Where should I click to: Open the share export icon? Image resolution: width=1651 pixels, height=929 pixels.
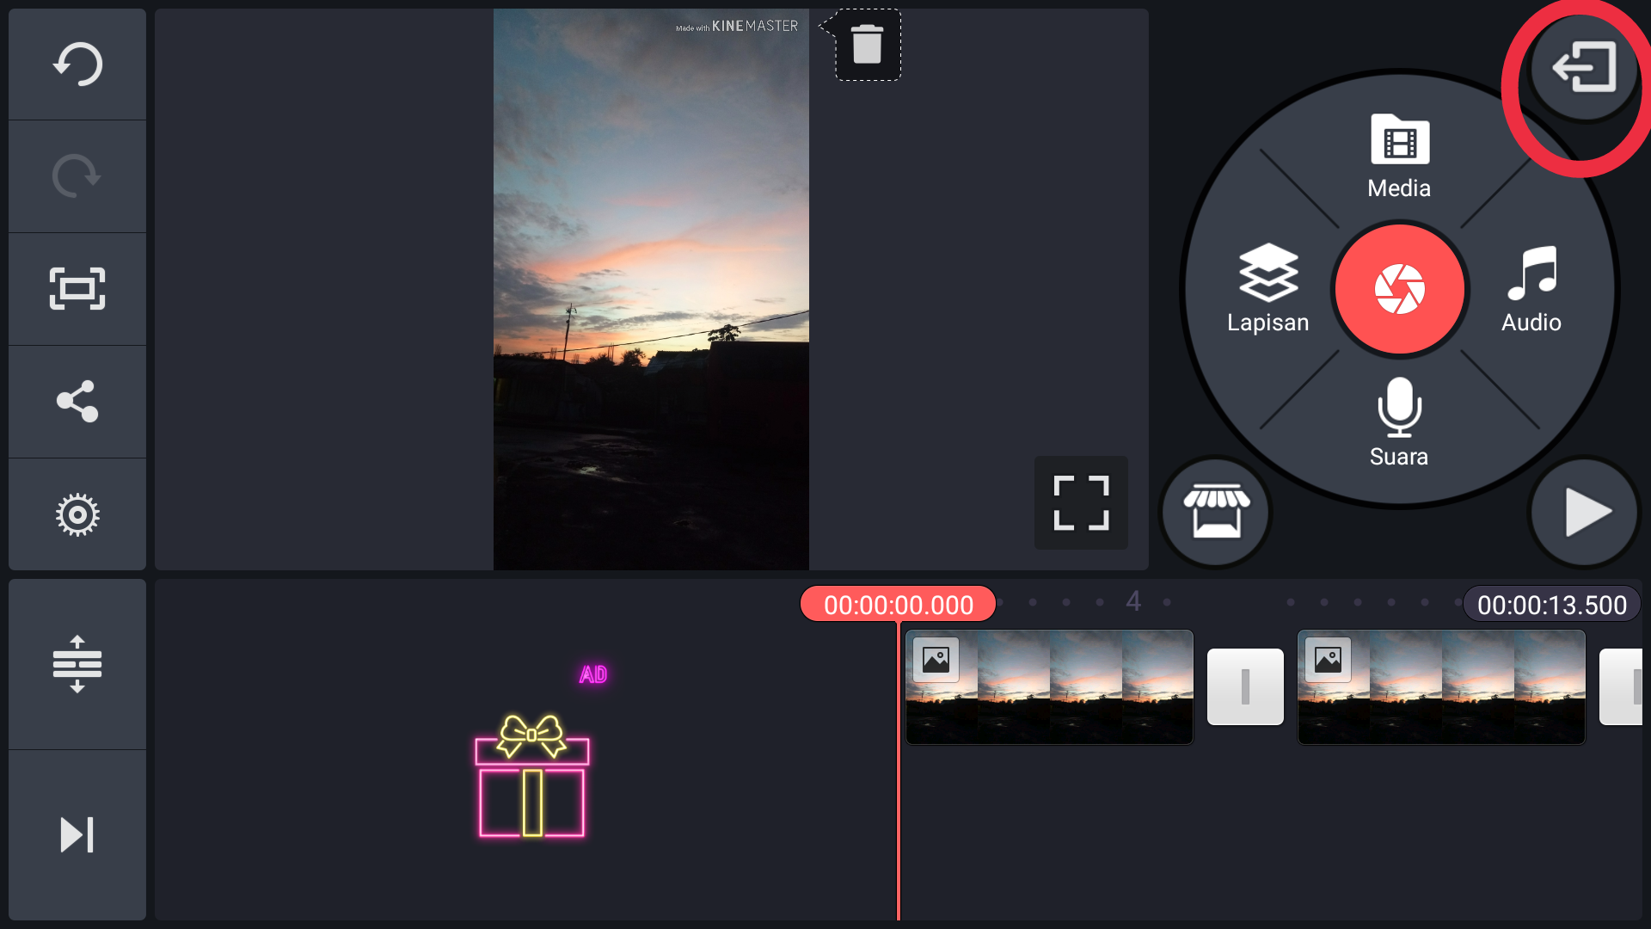point(77,401)
